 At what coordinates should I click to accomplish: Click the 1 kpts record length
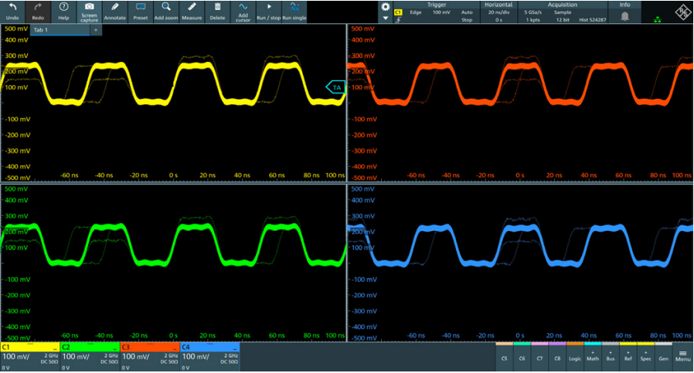533,20
